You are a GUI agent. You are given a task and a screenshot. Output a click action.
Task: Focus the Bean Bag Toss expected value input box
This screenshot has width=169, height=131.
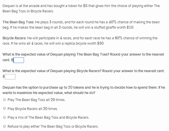pos(19,60)
